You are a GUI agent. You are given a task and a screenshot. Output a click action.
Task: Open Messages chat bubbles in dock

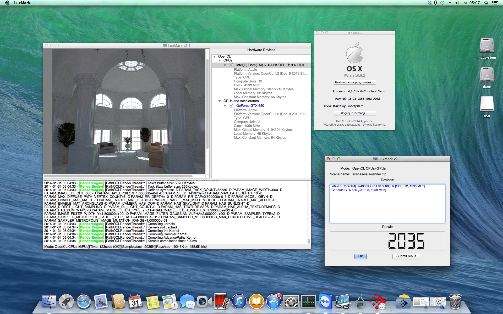coord(187,302)
